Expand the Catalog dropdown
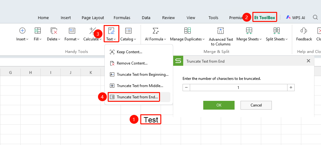Viewport: 321px width, 145px height. pos(135,39)
